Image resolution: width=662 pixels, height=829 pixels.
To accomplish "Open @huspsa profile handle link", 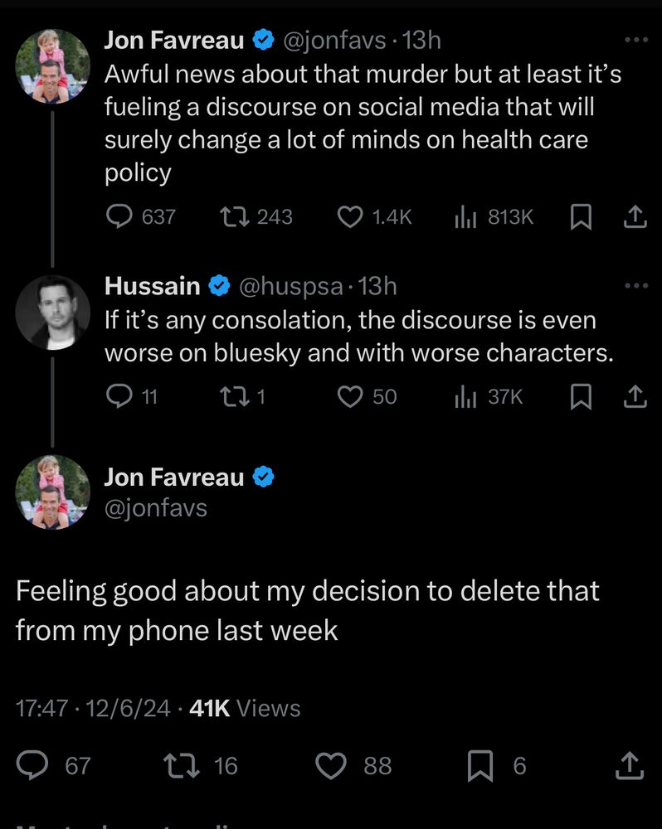I will click(x=290, y=287).
